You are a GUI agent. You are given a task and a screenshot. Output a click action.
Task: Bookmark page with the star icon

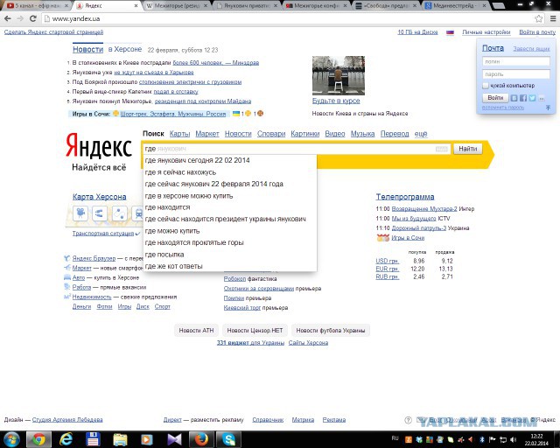pos(539,18)
